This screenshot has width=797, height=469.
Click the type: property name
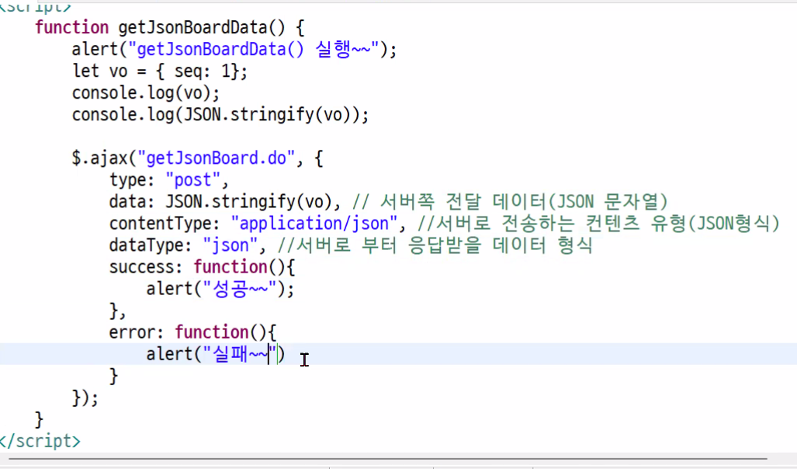point(132,180)
